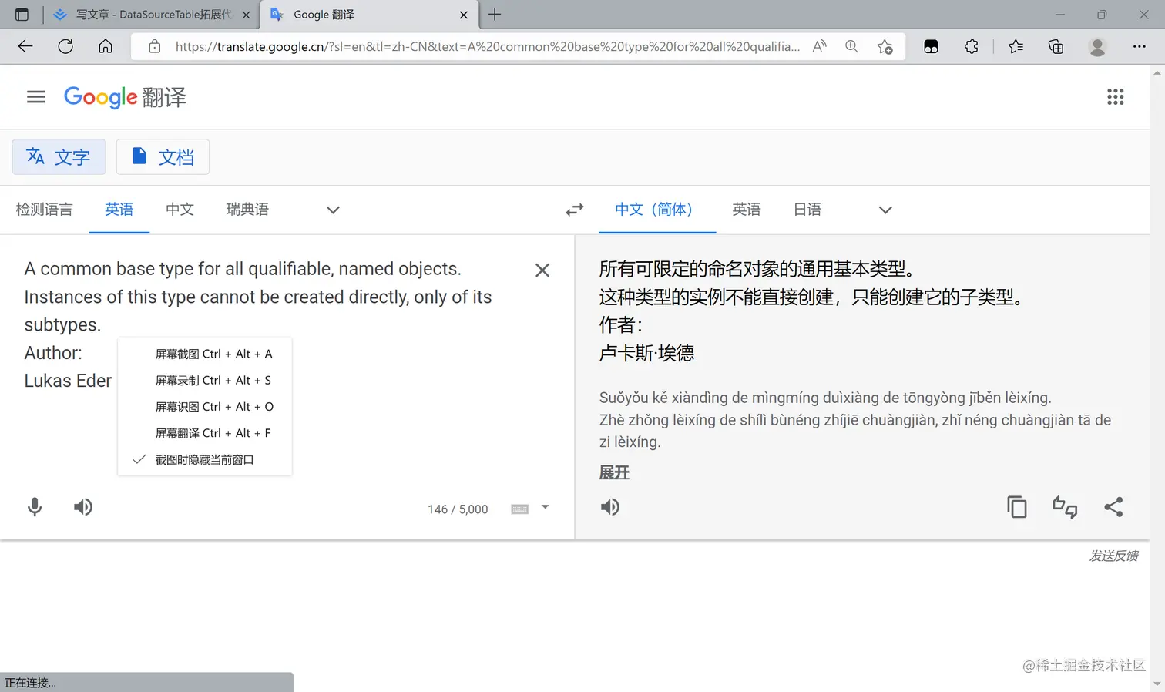
Task: View site information lock icon
Action: coord(155,46)
